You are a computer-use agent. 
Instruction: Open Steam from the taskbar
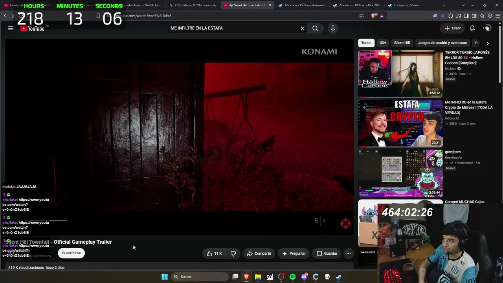click(x=338, y=277)
